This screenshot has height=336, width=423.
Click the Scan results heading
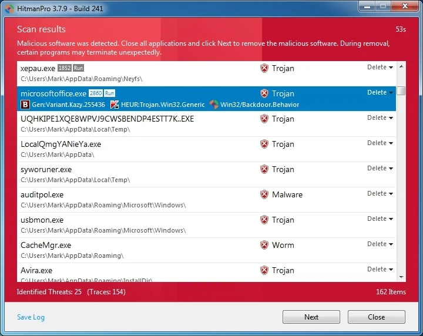tap(41, 29)
